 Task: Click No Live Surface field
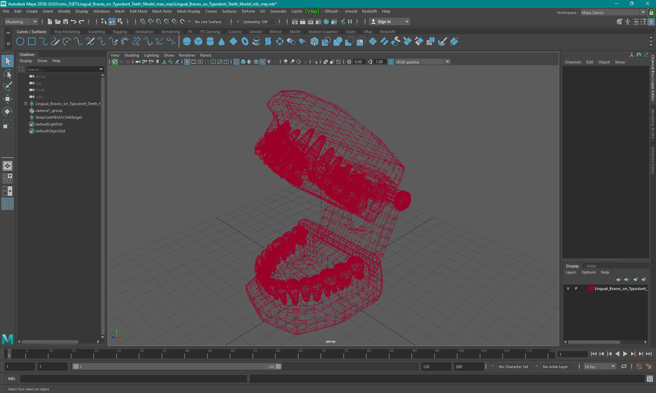pyautogui.click(x=209, y=21)
